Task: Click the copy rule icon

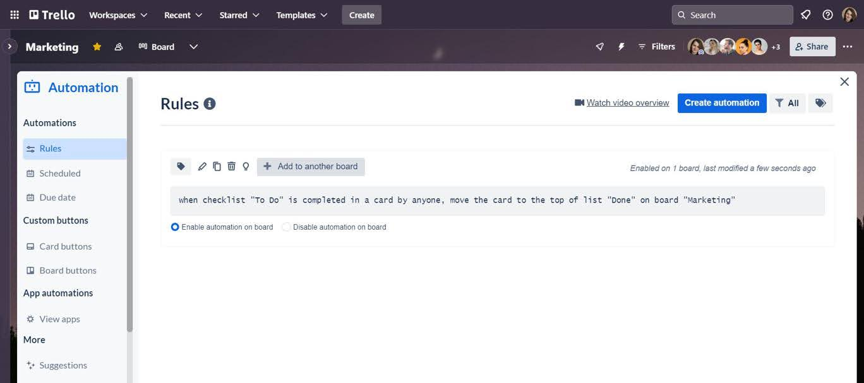Action: click(x=217, y=167)
